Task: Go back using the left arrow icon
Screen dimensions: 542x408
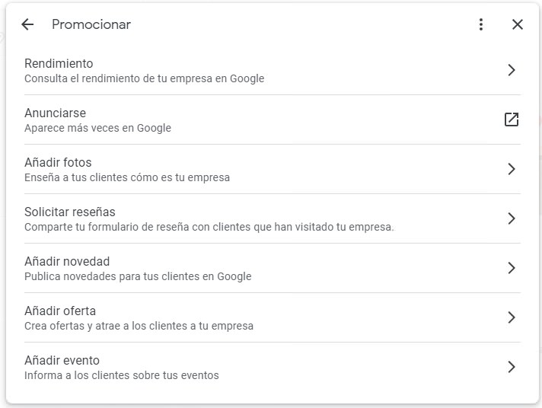Action: [x=27, y=24]
